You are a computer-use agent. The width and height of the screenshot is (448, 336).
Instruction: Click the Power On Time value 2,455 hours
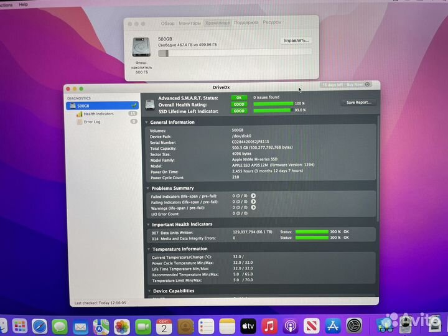(x=268, y=171)
